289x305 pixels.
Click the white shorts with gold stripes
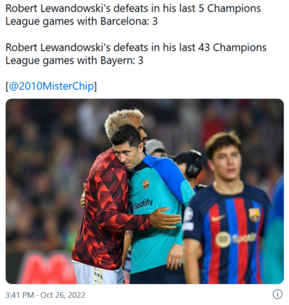[x=98, y=272]
